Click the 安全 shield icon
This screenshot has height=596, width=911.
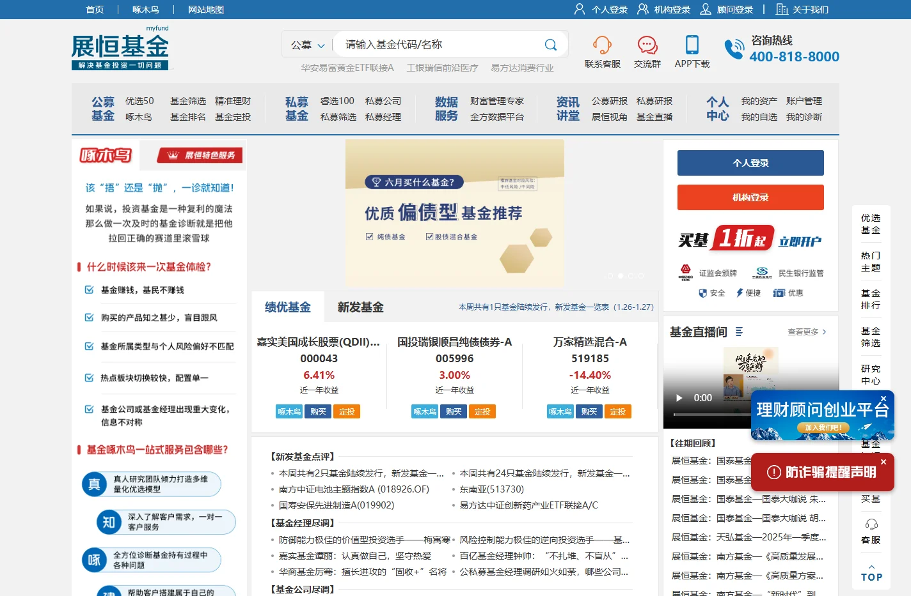pyautogui.click(x=703, y=293)
